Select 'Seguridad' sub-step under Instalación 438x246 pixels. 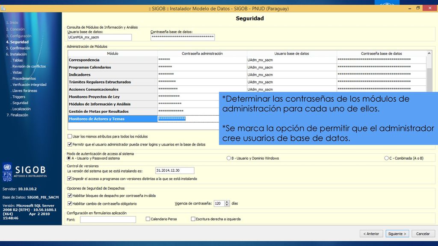click(x=20, y=103)
